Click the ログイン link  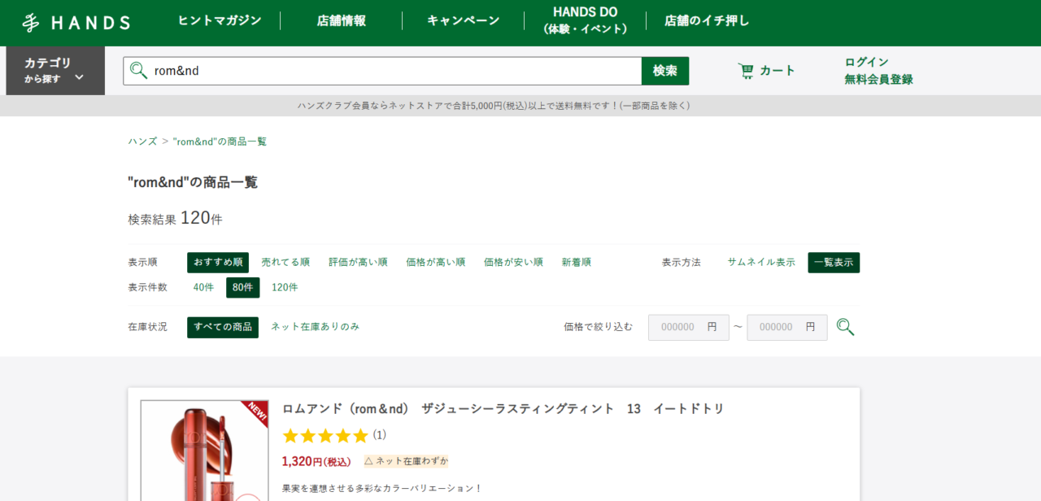tap(866, 62)
